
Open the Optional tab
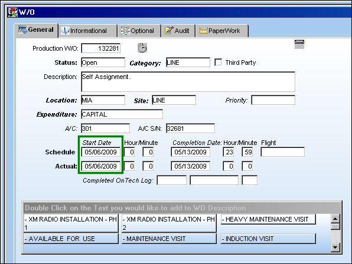point(139,31)
